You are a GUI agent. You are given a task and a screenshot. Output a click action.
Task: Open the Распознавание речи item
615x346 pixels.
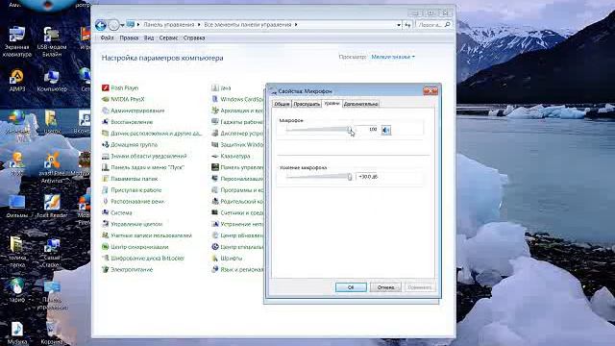click(x=133, y=201)
